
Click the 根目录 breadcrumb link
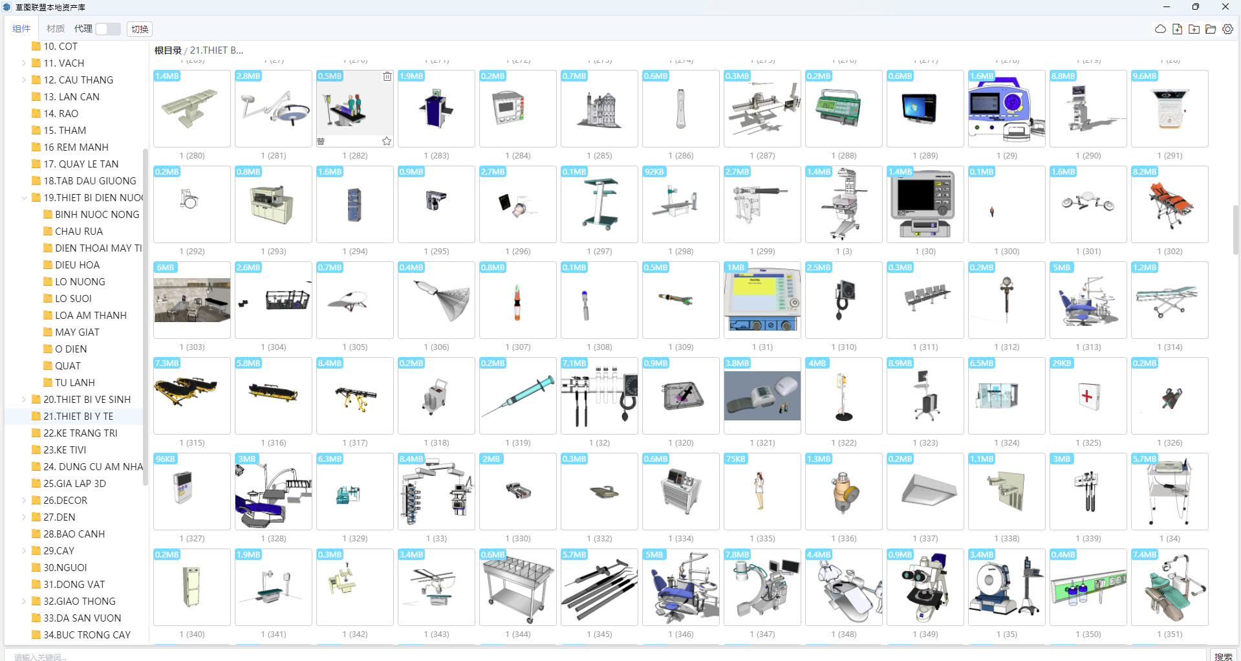click(167, 50)
